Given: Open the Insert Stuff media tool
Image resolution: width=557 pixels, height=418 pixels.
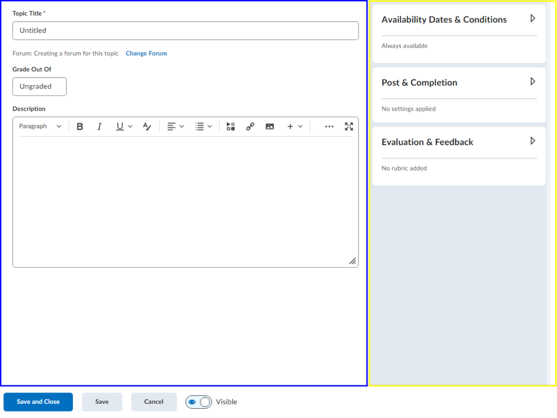Looking at the screenshot, I should pyautogui.click(x=231, y=126).
